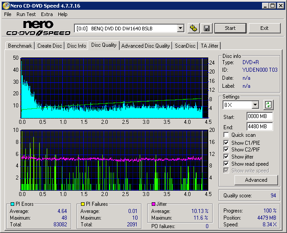287x233 pixels.
Task: Open the Extra menu
Action: pos(47,14)
